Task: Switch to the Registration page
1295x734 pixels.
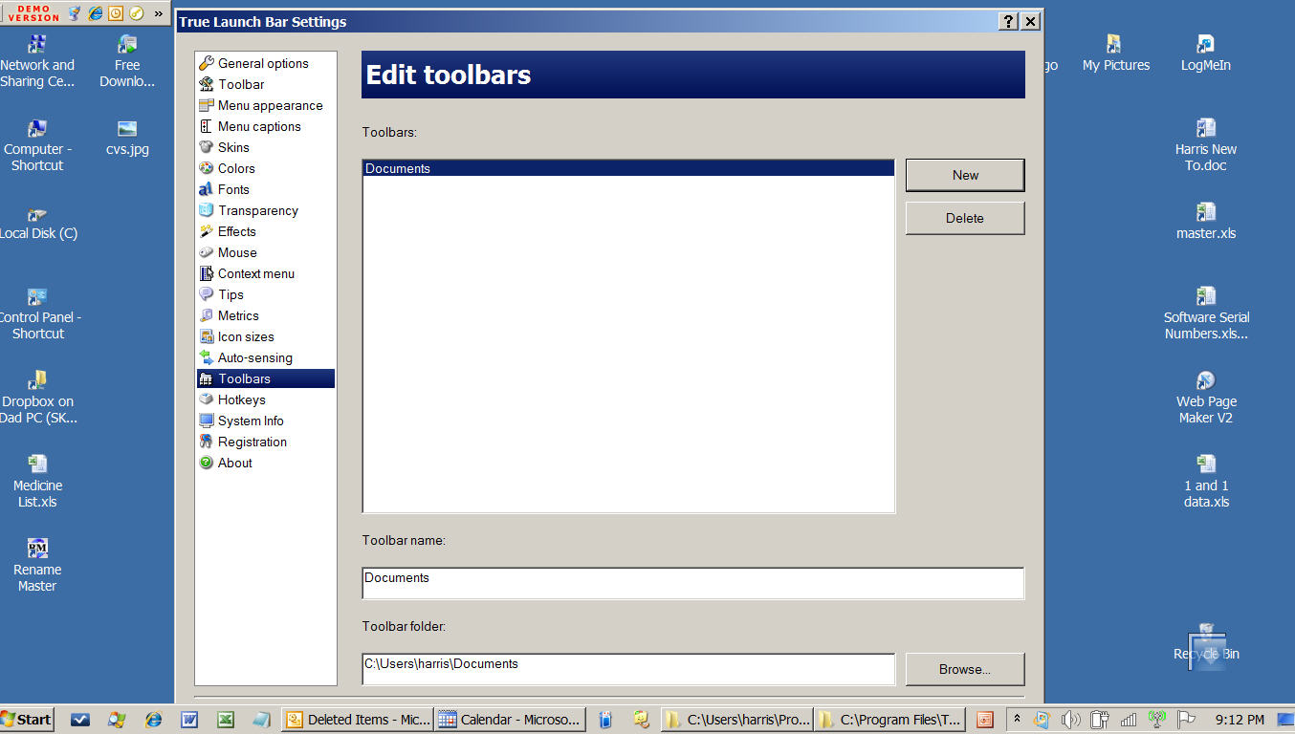Action: (252, 442)
